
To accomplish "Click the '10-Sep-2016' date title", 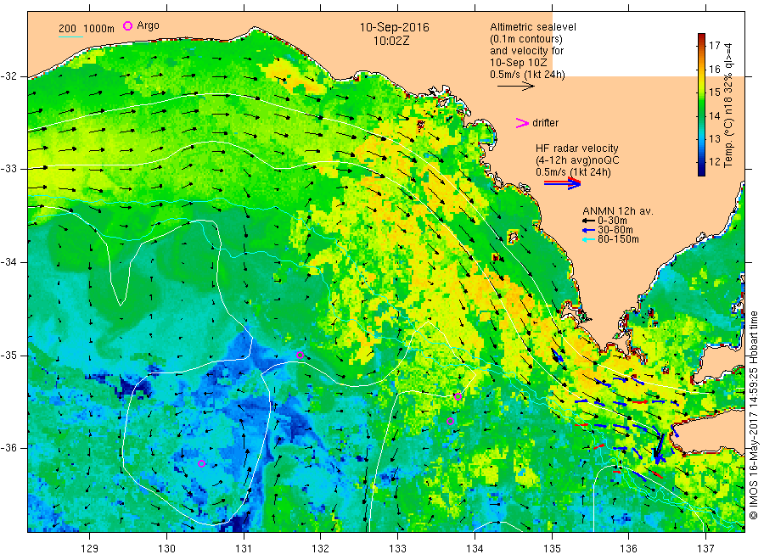I will point(394,27).
